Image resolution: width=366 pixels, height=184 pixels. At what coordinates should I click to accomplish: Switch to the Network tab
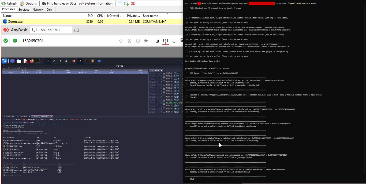[x=38, y=10]
